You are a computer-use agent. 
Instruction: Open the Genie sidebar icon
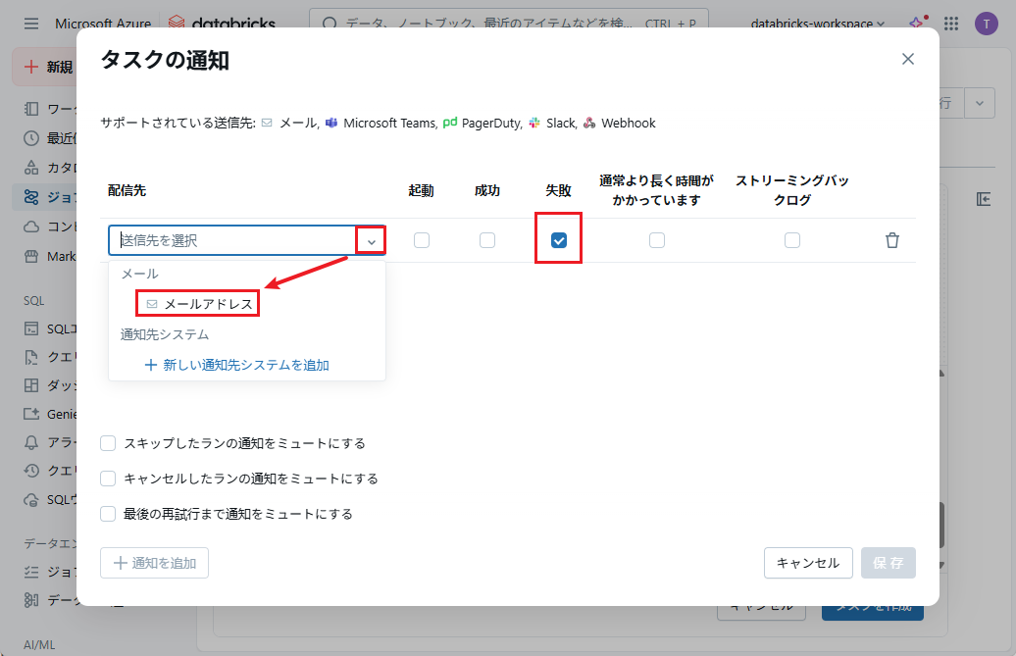click(x=31, y=414)
